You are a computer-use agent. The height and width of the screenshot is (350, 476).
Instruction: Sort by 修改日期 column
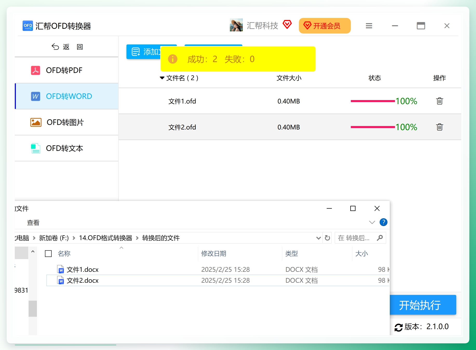pos(214,254)
